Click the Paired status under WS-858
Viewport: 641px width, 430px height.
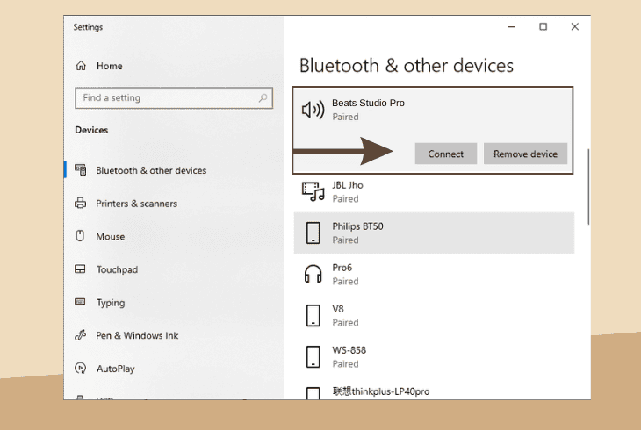coord(345,364)
